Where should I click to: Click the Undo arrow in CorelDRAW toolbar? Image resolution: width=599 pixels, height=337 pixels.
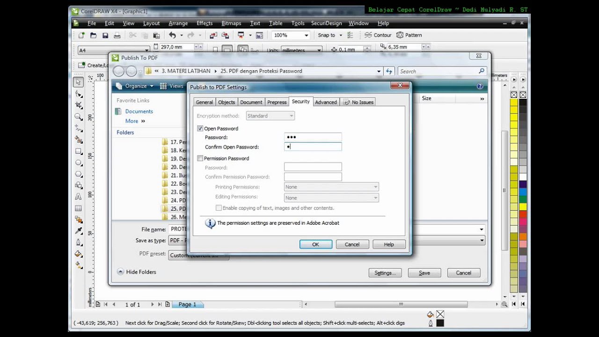tap(172, 35)
